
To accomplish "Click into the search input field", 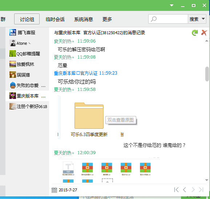I will (172, 19).
